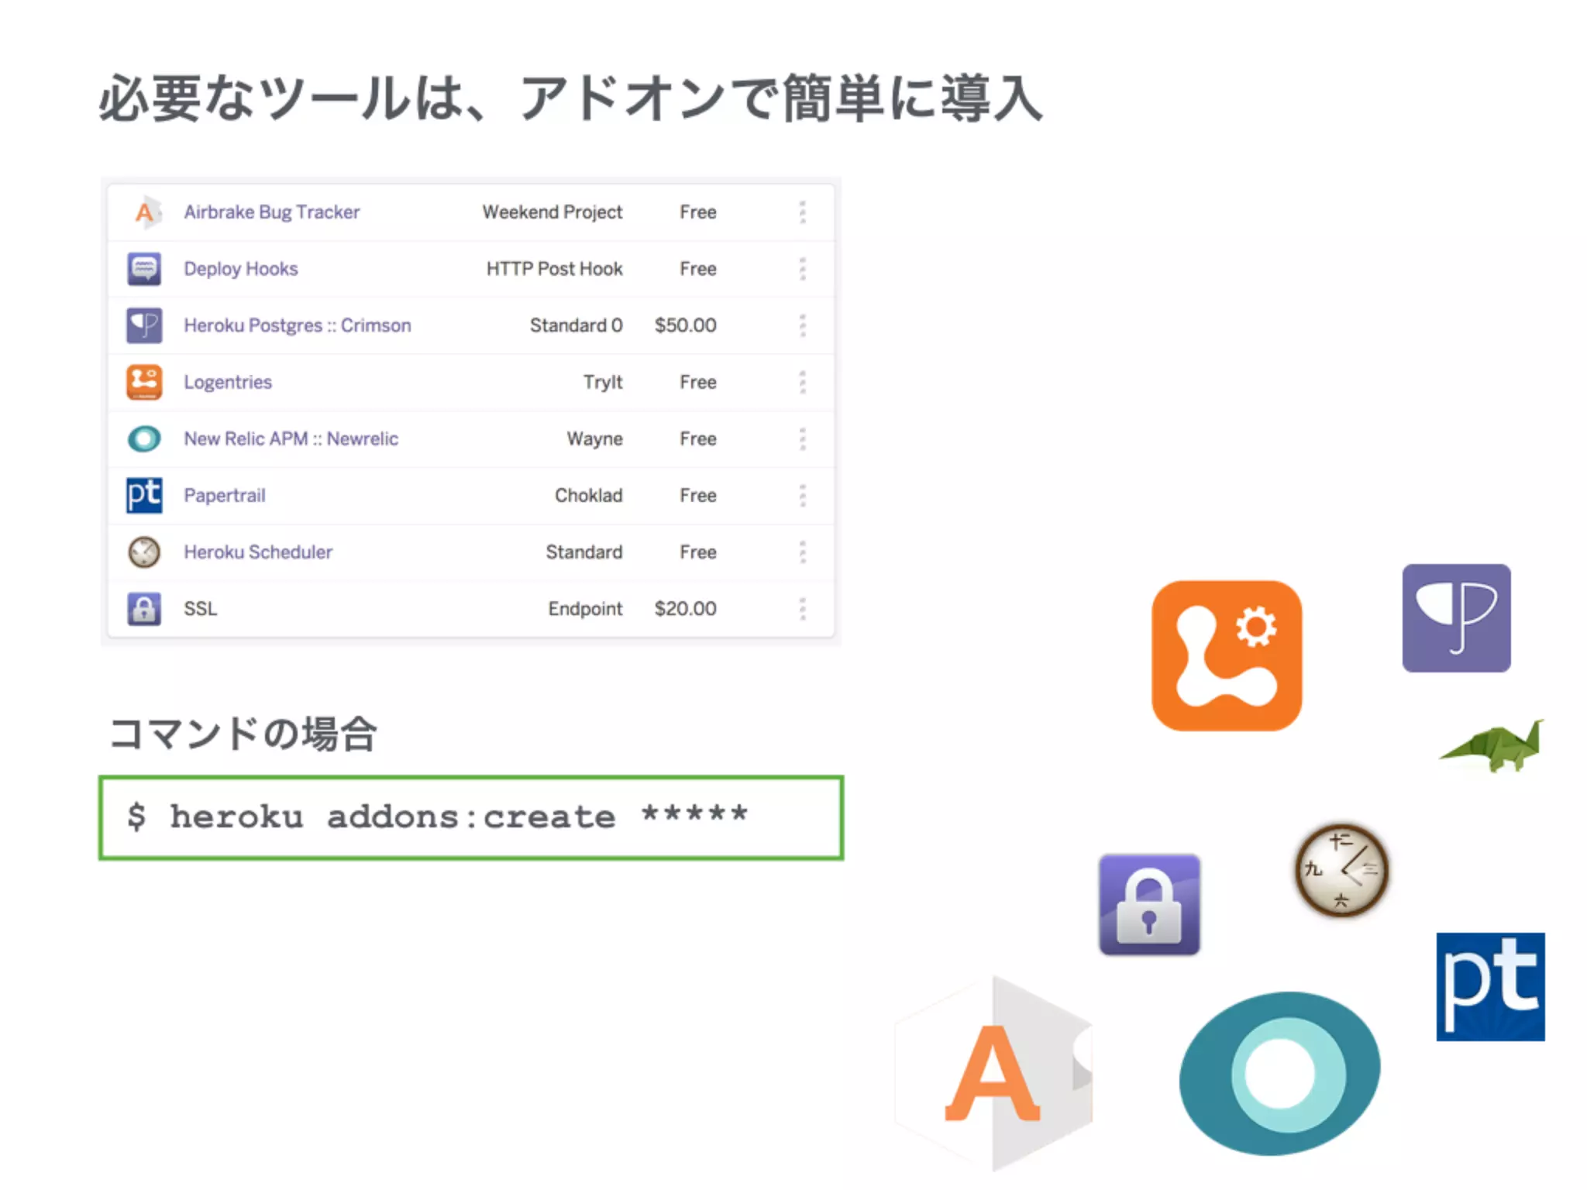Viewport: 1587px width, 1190px height.
Task: Click the heroku addons:create command box
Action: coord(471,818)
